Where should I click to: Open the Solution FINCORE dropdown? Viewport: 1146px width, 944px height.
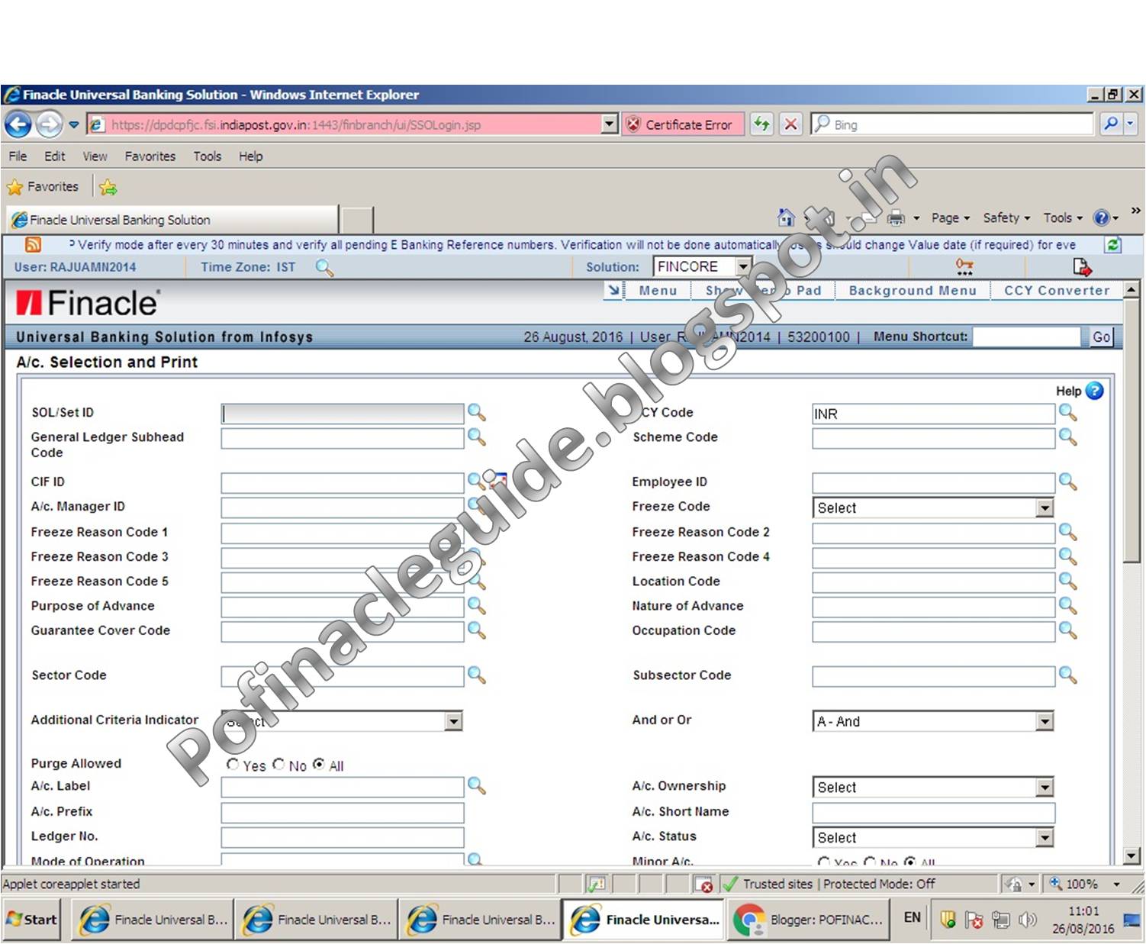tap(743, 266)
